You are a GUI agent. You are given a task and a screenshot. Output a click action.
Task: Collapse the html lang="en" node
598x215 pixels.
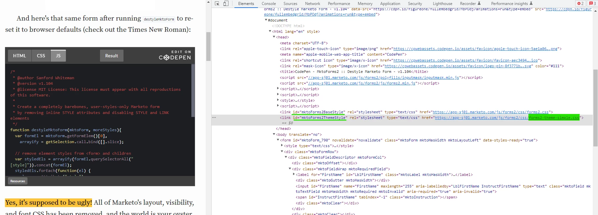click(270, 31)
